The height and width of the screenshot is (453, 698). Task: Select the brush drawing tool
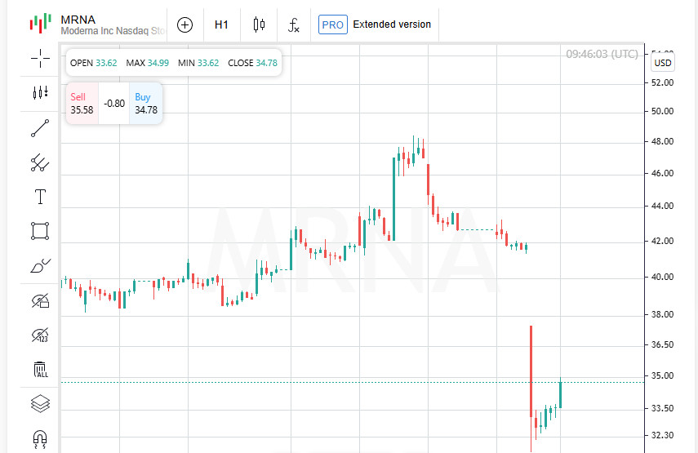(40, 265)
